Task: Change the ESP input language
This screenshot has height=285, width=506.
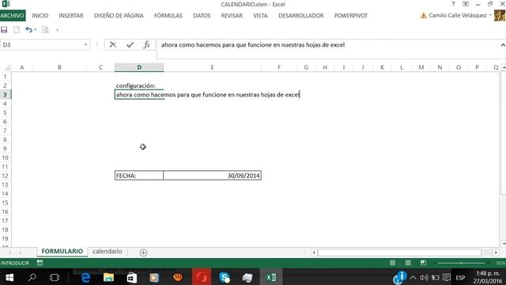Action: [x=460, y=278]
